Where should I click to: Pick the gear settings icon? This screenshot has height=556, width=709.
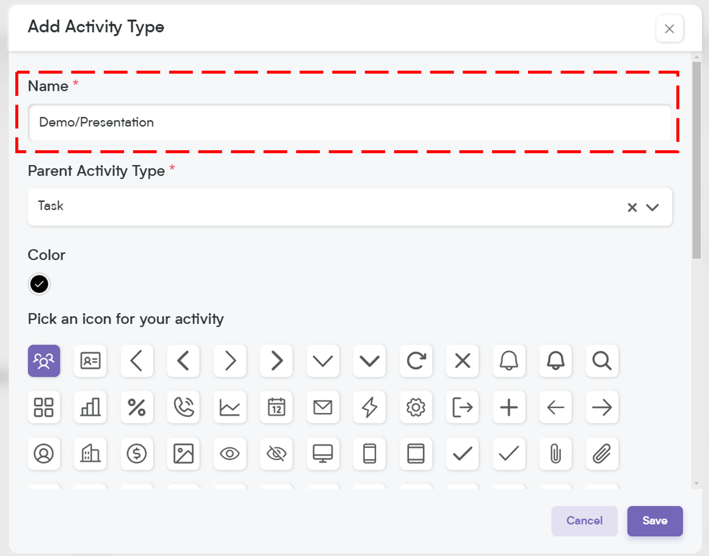[416, 407]
